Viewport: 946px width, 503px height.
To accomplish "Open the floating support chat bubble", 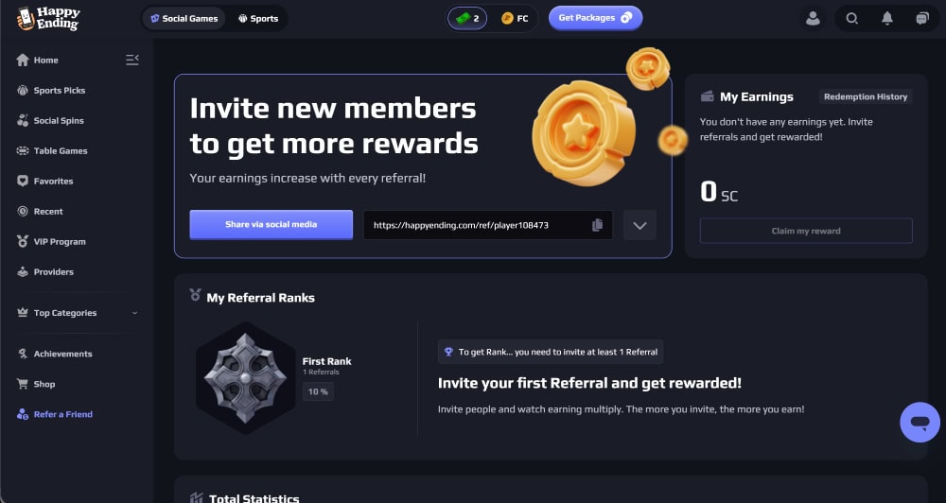I will pos(920,423).
